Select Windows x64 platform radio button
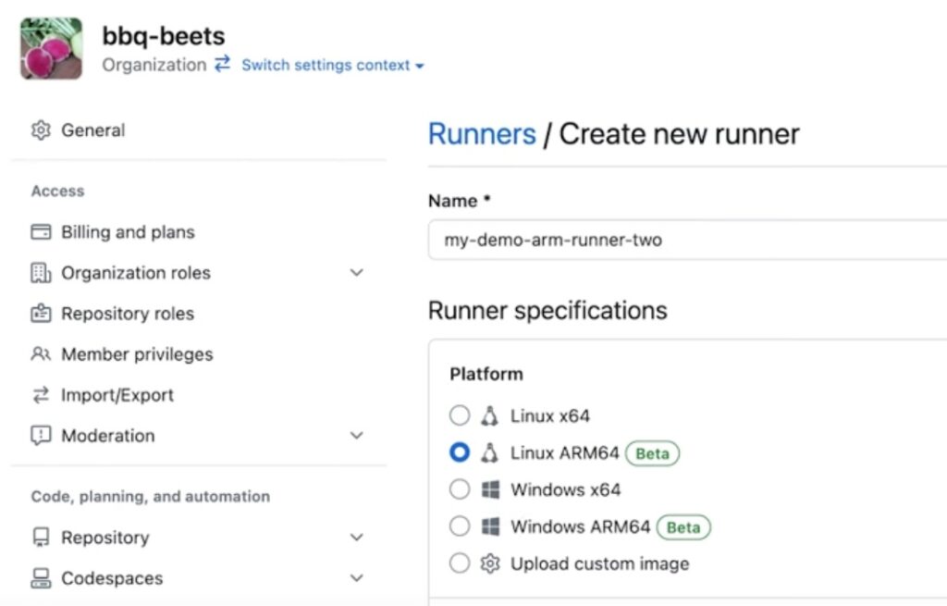Screen dimensions: 947x606 (x=460, y=489)
